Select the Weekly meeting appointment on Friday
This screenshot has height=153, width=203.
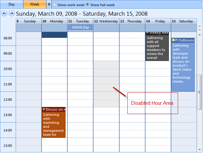tap(157, 48)
